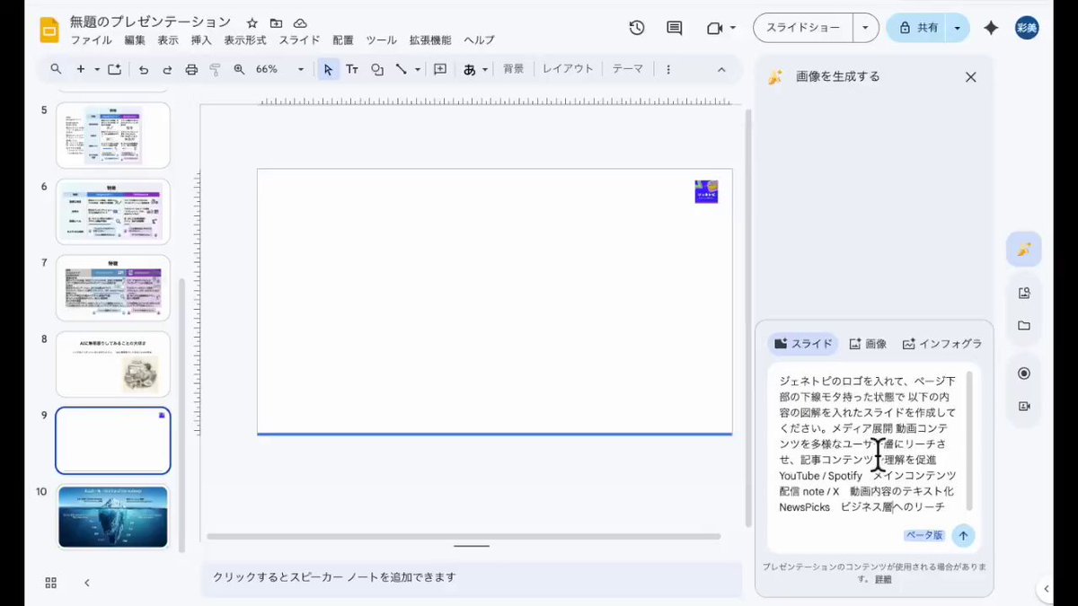Click the paint format icon
This screenshot has width=1078, height=606.
[x=215, y=69]
